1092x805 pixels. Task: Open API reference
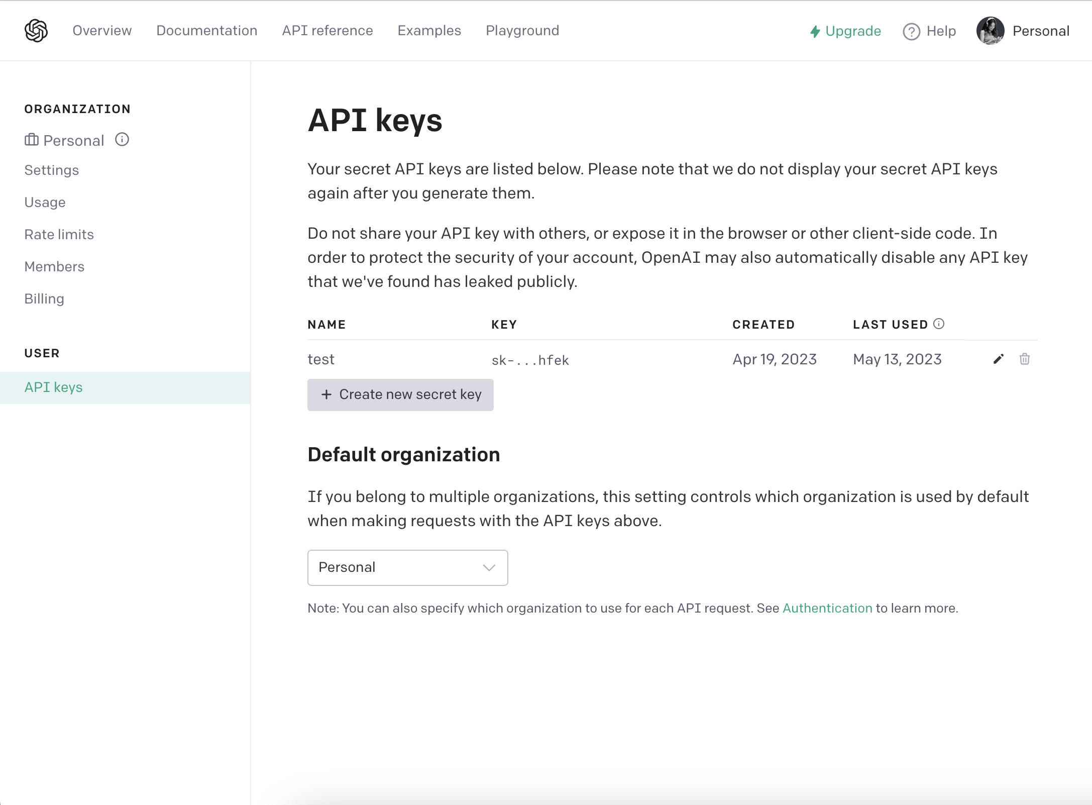[x=327, y=31]
